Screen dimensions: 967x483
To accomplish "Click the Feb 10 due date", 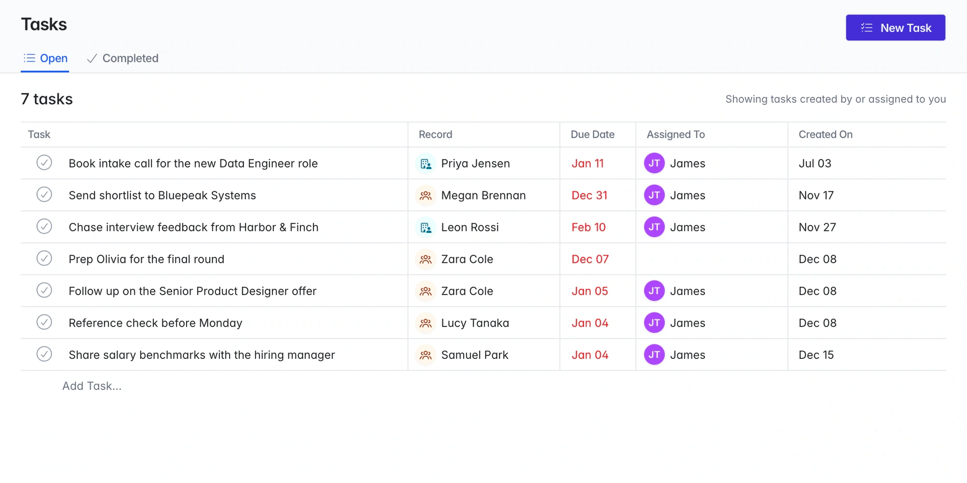I will pos(588,227).
